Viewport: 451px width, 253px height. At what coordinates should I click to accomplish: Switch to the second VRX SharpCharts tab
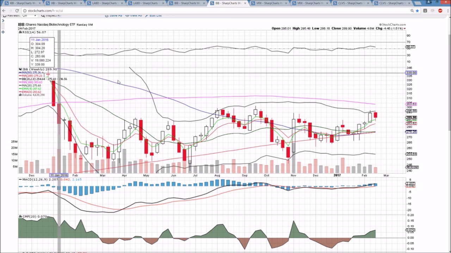(x=310, y=3)
